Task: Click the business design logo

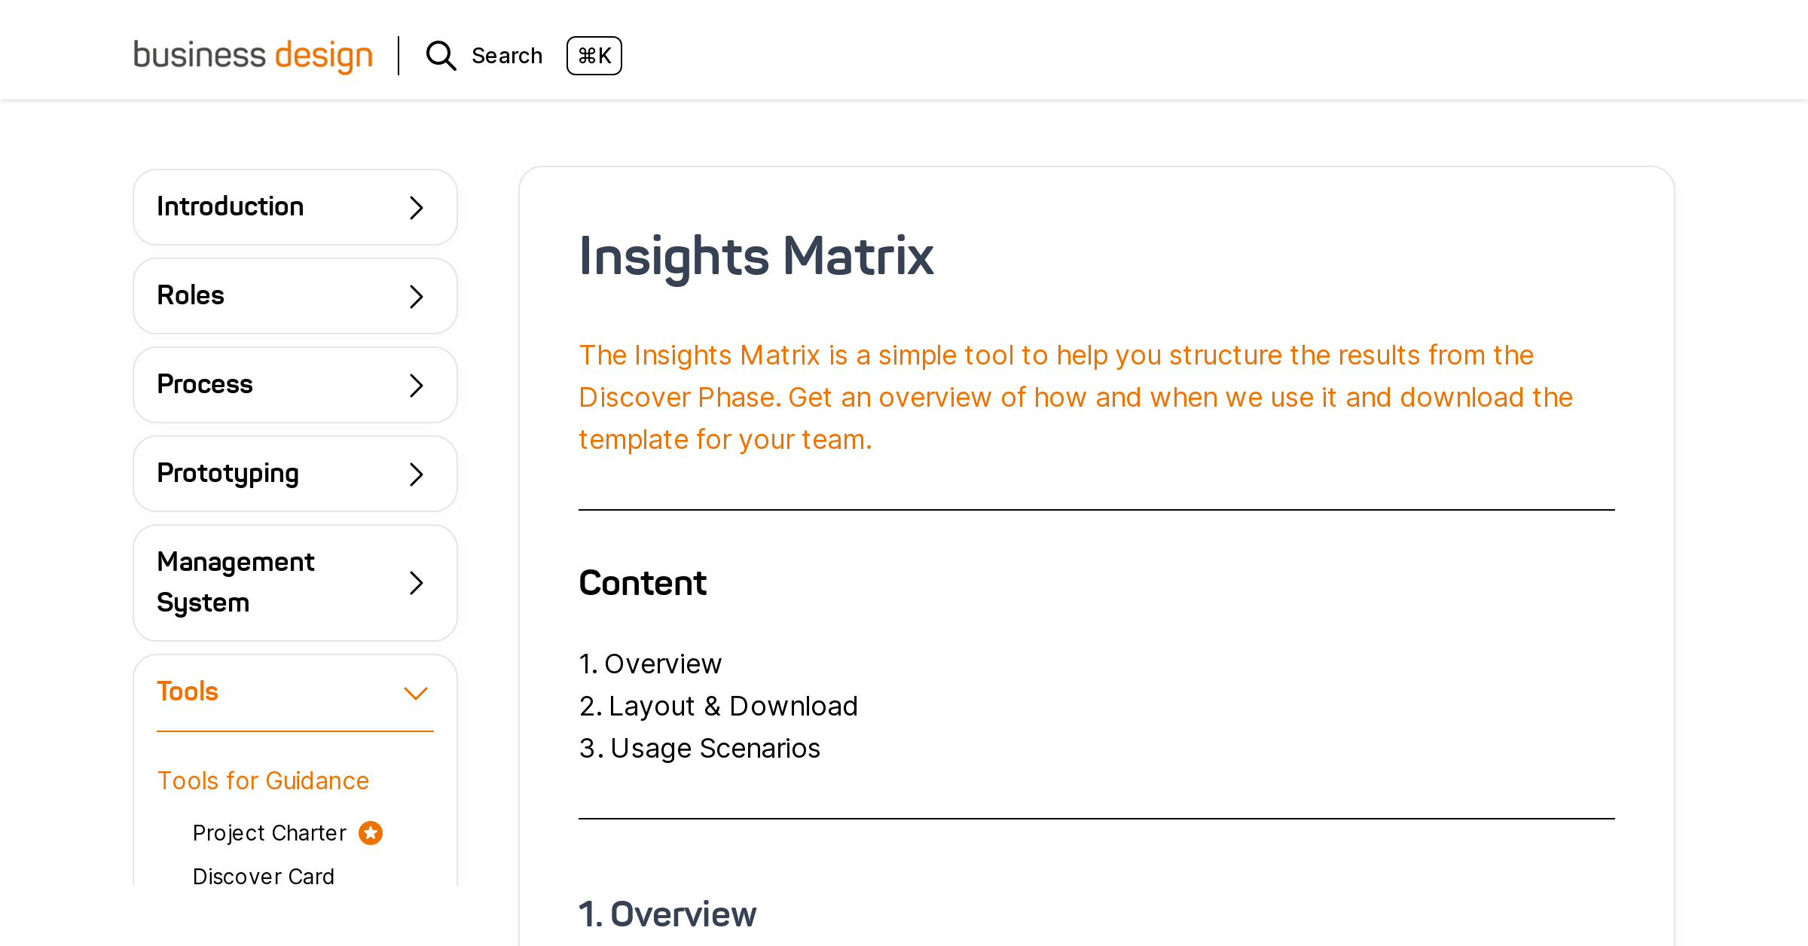Action: [x=253, y=55]
